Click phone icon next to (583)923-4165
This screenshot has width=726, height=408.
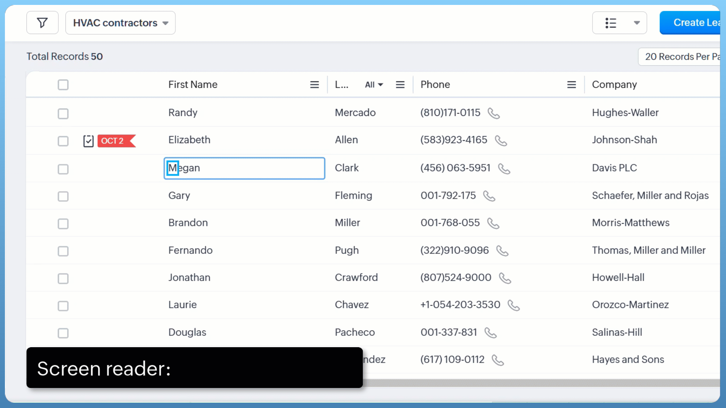click(501, 141)
